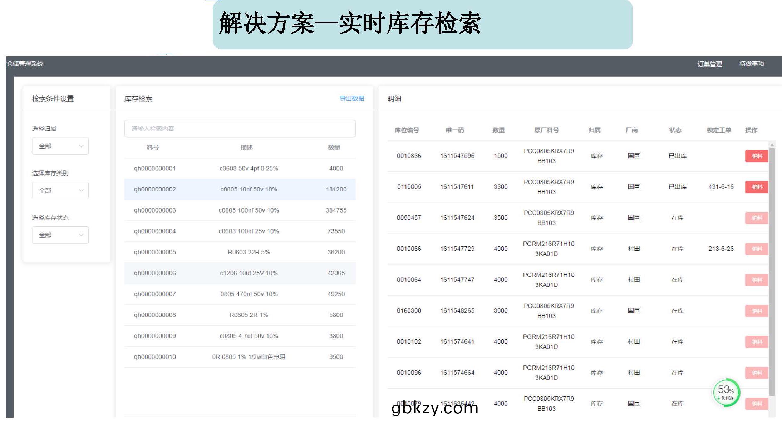Click the 数量 column header in 库存检索
This screenshot has width=782, height=424.
click(x=334, y=148)
